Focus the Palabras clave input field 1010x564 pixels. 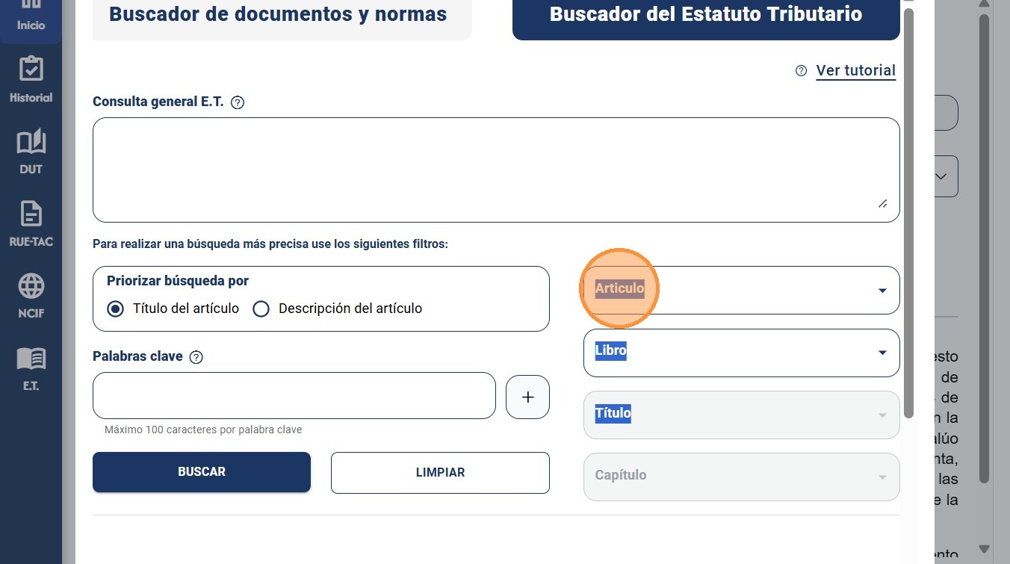pos(294,395)
